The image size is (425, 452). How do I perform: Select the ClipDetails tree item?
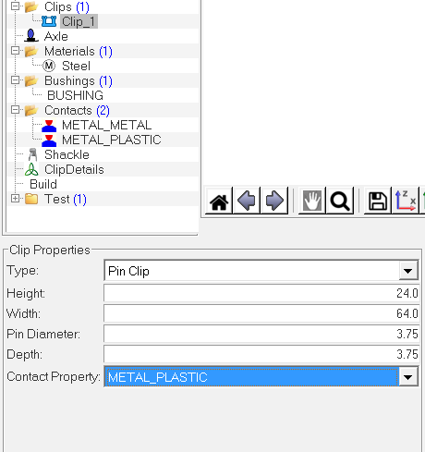(x=74, y=169)
